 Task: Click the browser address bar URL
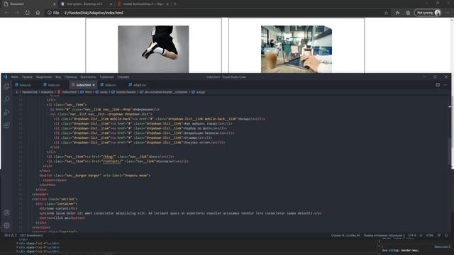[94, 13]
